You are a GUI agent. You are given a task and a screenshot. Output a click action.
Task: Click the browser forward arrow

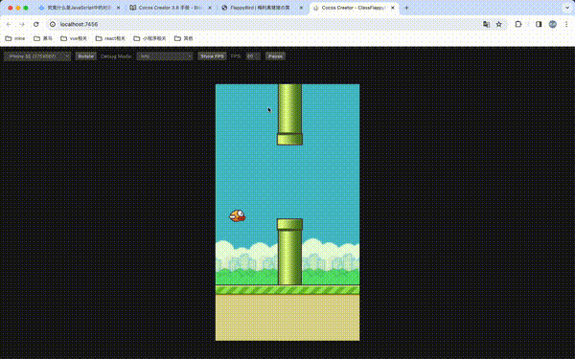tap(22, 24)
